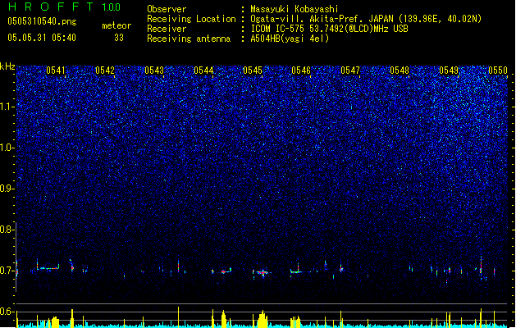The height and width of the screenshot is (328, 516).
Task: Click the 0545 time marker
Action: pyautogui.click(x=253, y=71)
